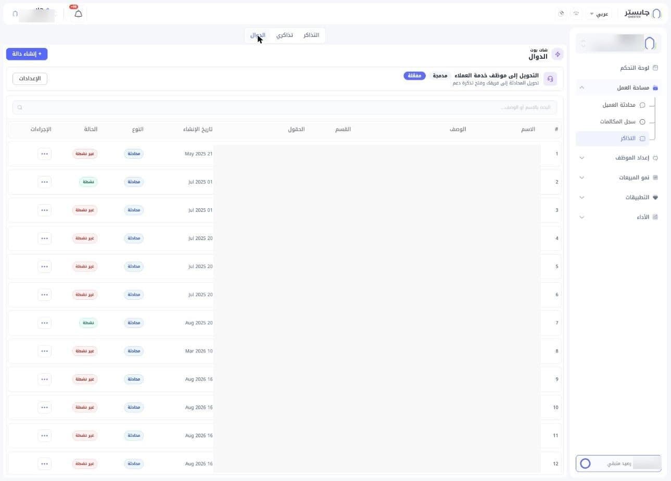
Task: Click the ticket icon next to التذاكر in the sidebar
Action: point(642,138)
